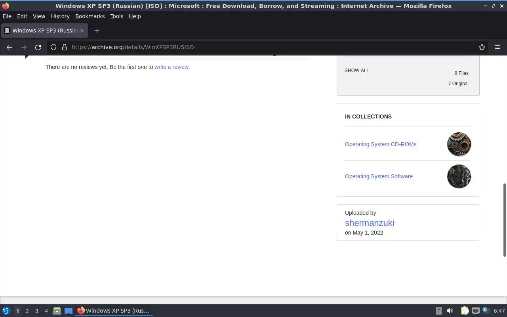Click the circuit thumbnail for Software collection
The image size is (507, 317).
[x=459, y=176]
